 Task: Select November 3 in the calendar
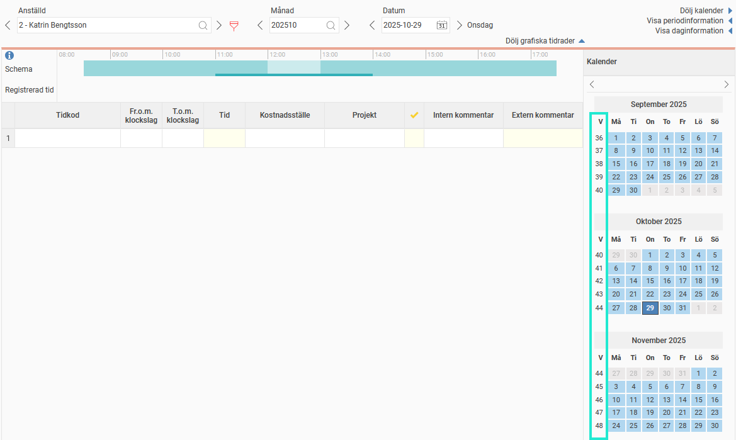616,386
